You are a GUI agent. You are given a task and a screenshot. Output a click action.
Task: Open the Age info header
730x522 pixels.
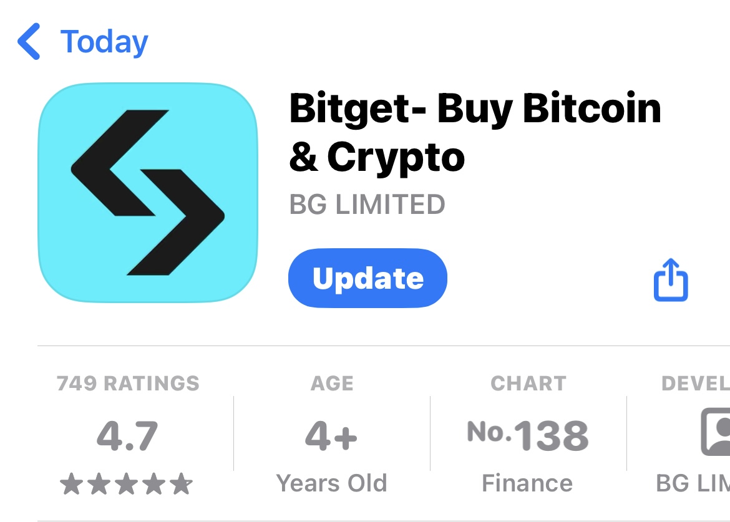tap(332, 384)
